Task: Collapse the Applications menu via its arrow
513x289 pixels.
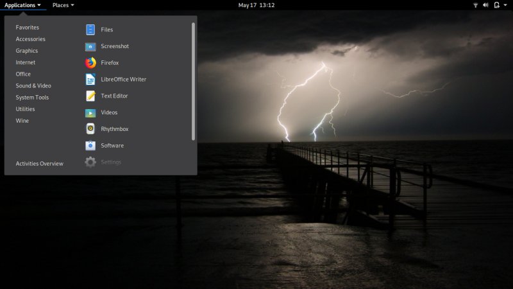Action: pyautogui.click(x=39, y=5)
